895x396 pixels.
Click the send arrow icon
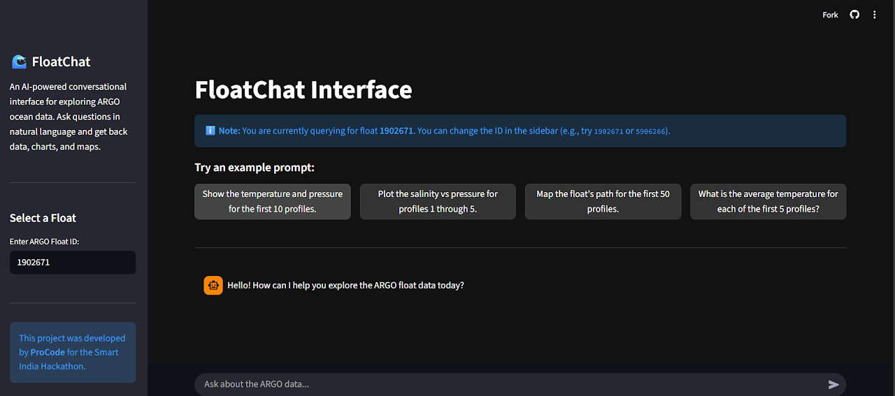pos(833,384)
